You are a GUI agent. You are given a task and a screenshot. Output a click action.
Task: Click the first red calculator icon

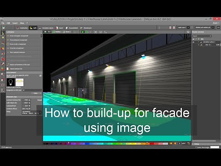[x=170, y=28]
